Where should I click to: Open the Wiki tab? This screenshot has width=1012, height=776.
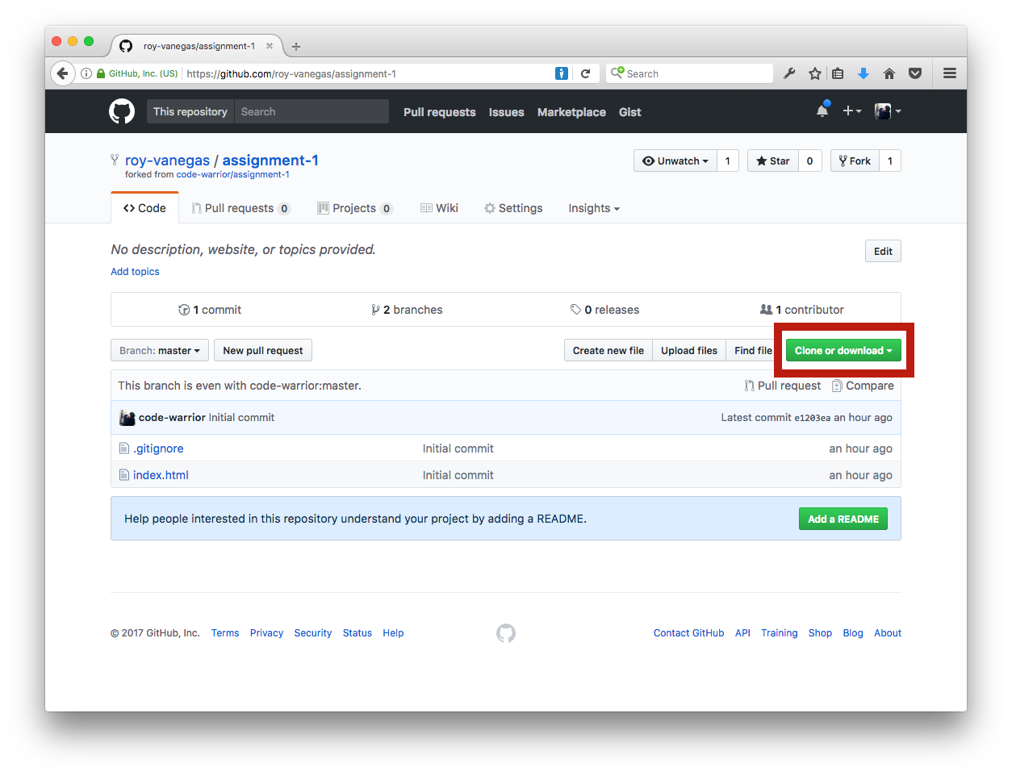tap(439, 208)
